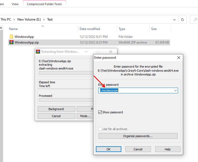Click the WindowsApp folder icon

pos(11,37)
